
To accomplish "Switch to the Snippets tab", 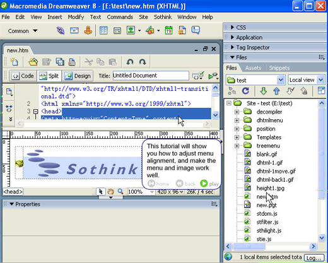I will click(x=279, y=68).
